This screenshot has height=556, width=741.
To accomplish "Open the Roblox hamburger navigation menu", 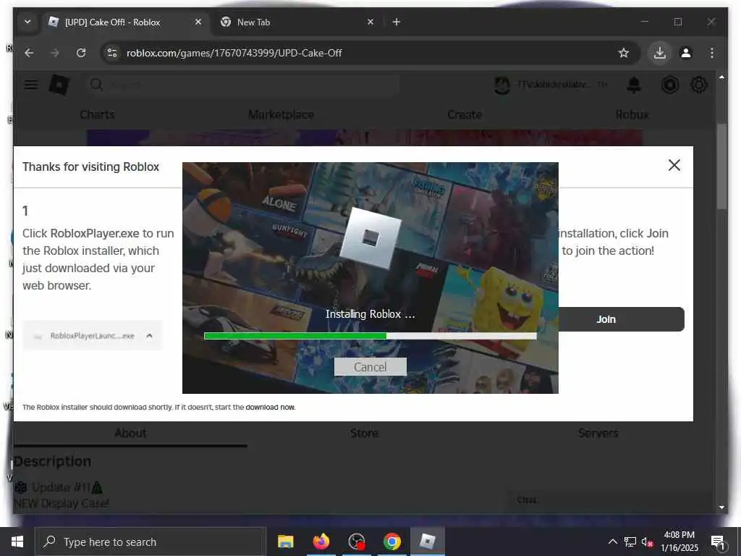I will [31, 85].
